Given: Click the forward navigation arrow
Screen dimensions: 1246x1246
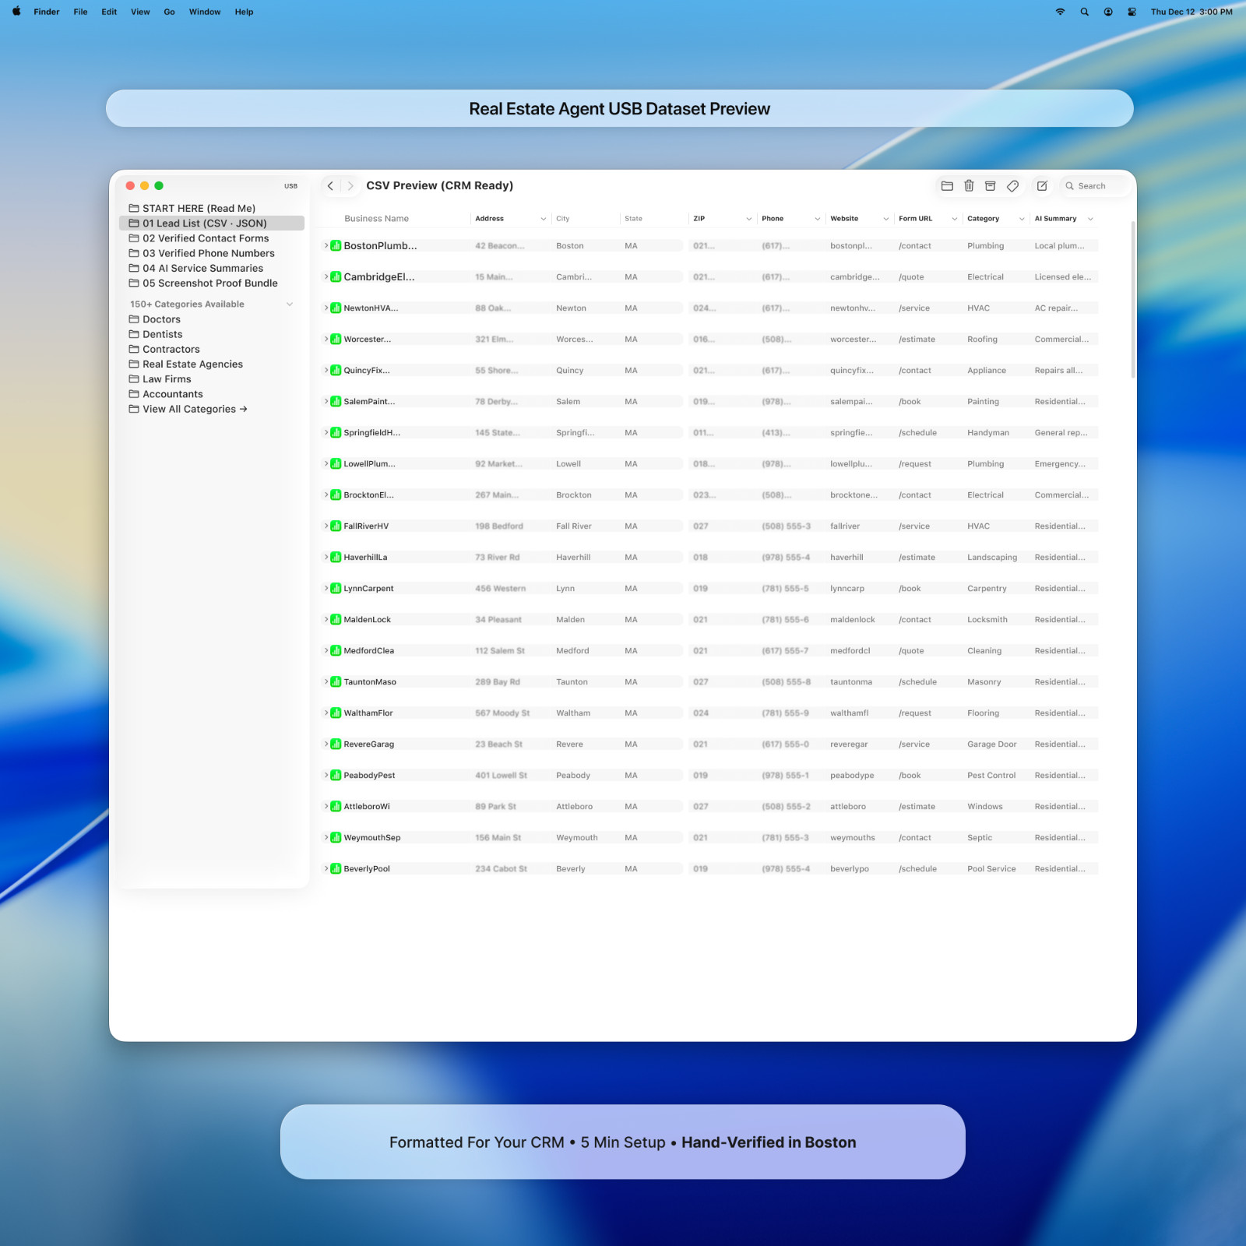Looking at the screenshot, I should [349, 185].
